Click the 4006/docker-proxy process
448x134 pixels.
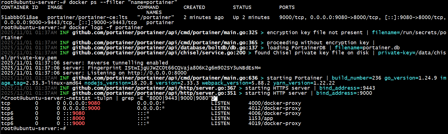pos(275,113)
